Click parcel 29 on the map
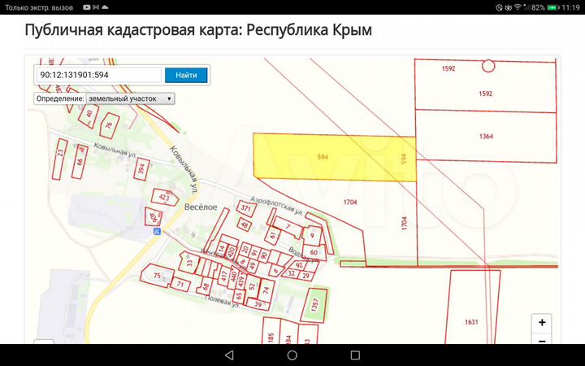The height and width of the screenshot is (366, 585). (x=306, y=276)
